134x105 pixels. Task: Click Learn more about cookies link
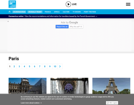pyautogui.click(x=31, y=103)
